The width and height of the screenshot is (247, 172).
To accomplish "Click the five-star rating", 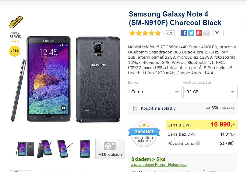I will pyautogui.click(x=145, y=33).
